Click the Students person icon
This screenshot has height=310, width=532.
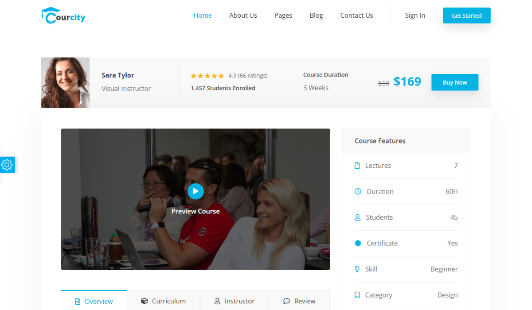pos(358,217)
